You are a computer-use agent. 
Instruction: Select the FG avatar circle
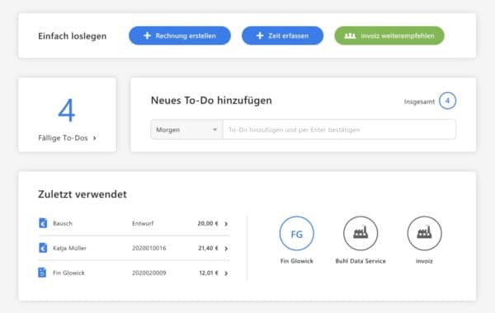tap(296, 234)
